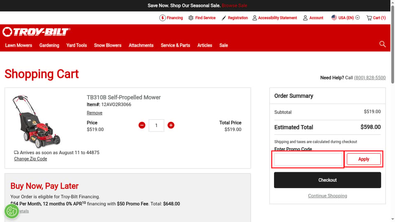Click the USA flag icon
This screenshot has width=395, height=222.
(x=334, y=18)
